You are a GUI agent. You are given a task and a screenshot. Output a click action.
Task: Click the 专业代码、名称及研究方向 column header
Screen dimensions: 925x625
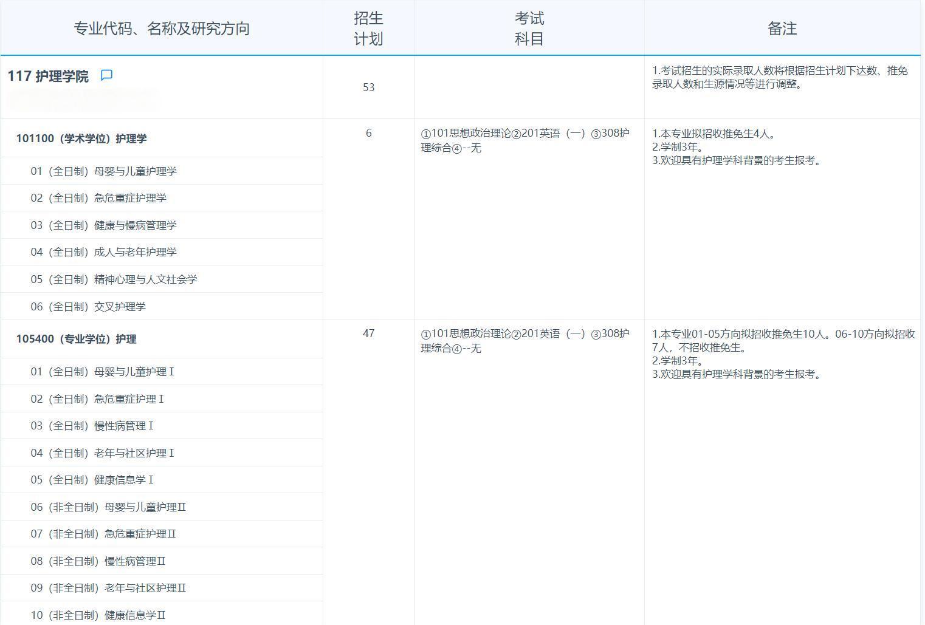[x=162, y=28]
